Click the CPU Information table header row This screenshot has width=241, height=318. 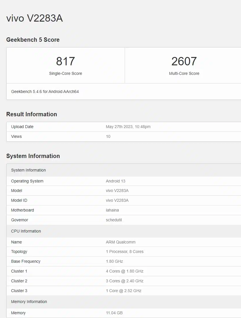click(x=26, y=231)
